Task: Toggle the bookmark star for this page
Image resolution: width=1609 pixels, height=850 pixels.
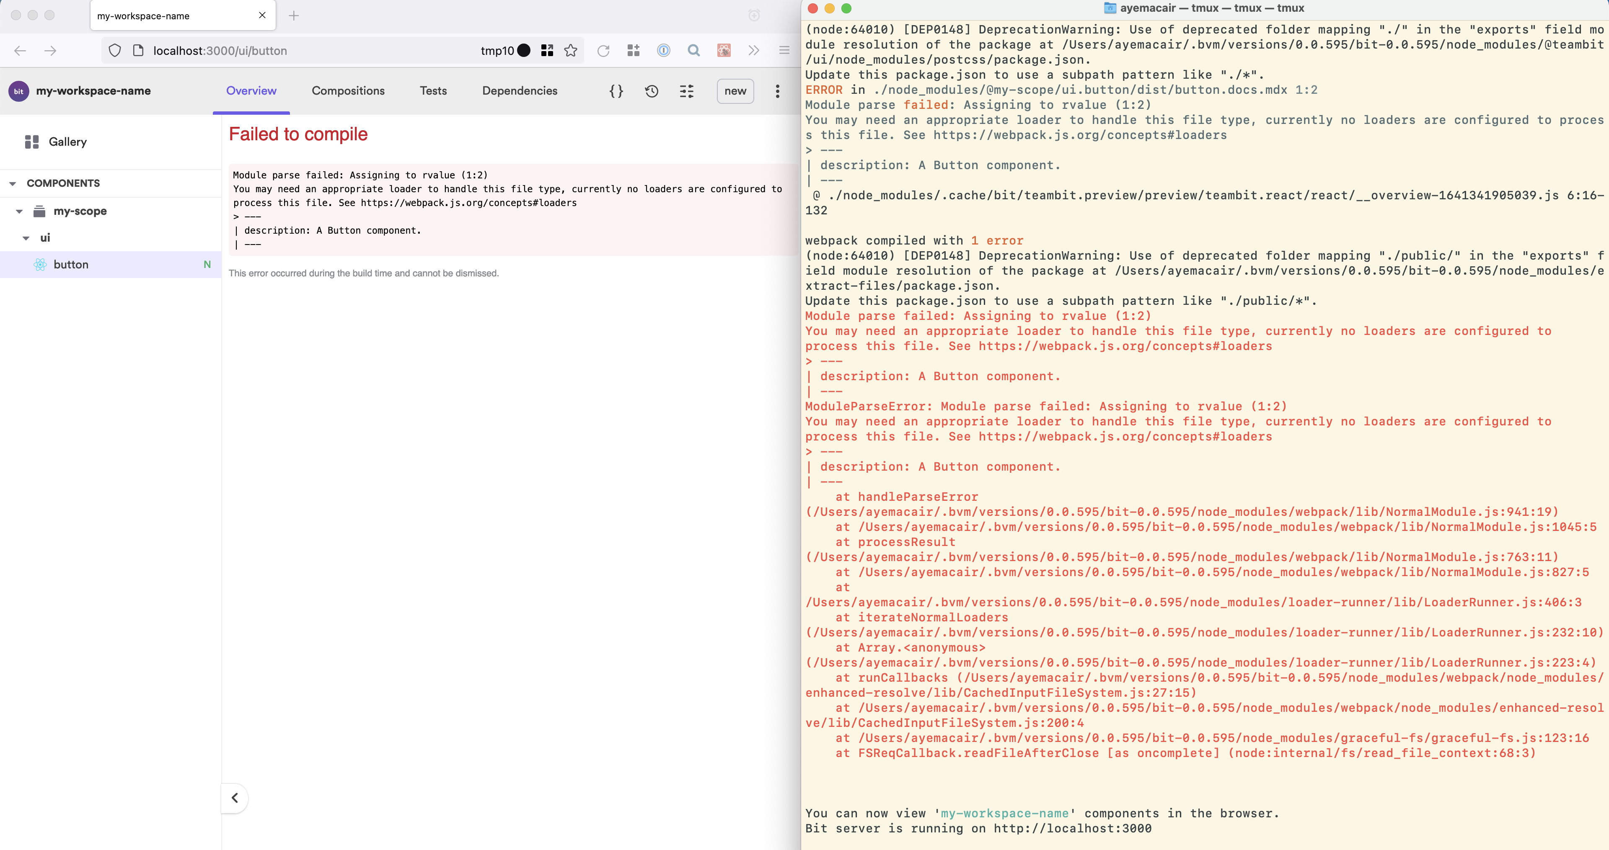Action: pyautogui.click(x=571, y=51)
